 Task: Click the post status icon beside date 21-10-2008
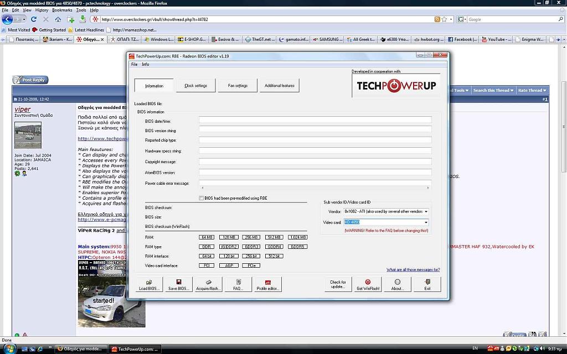click(15, 100)
